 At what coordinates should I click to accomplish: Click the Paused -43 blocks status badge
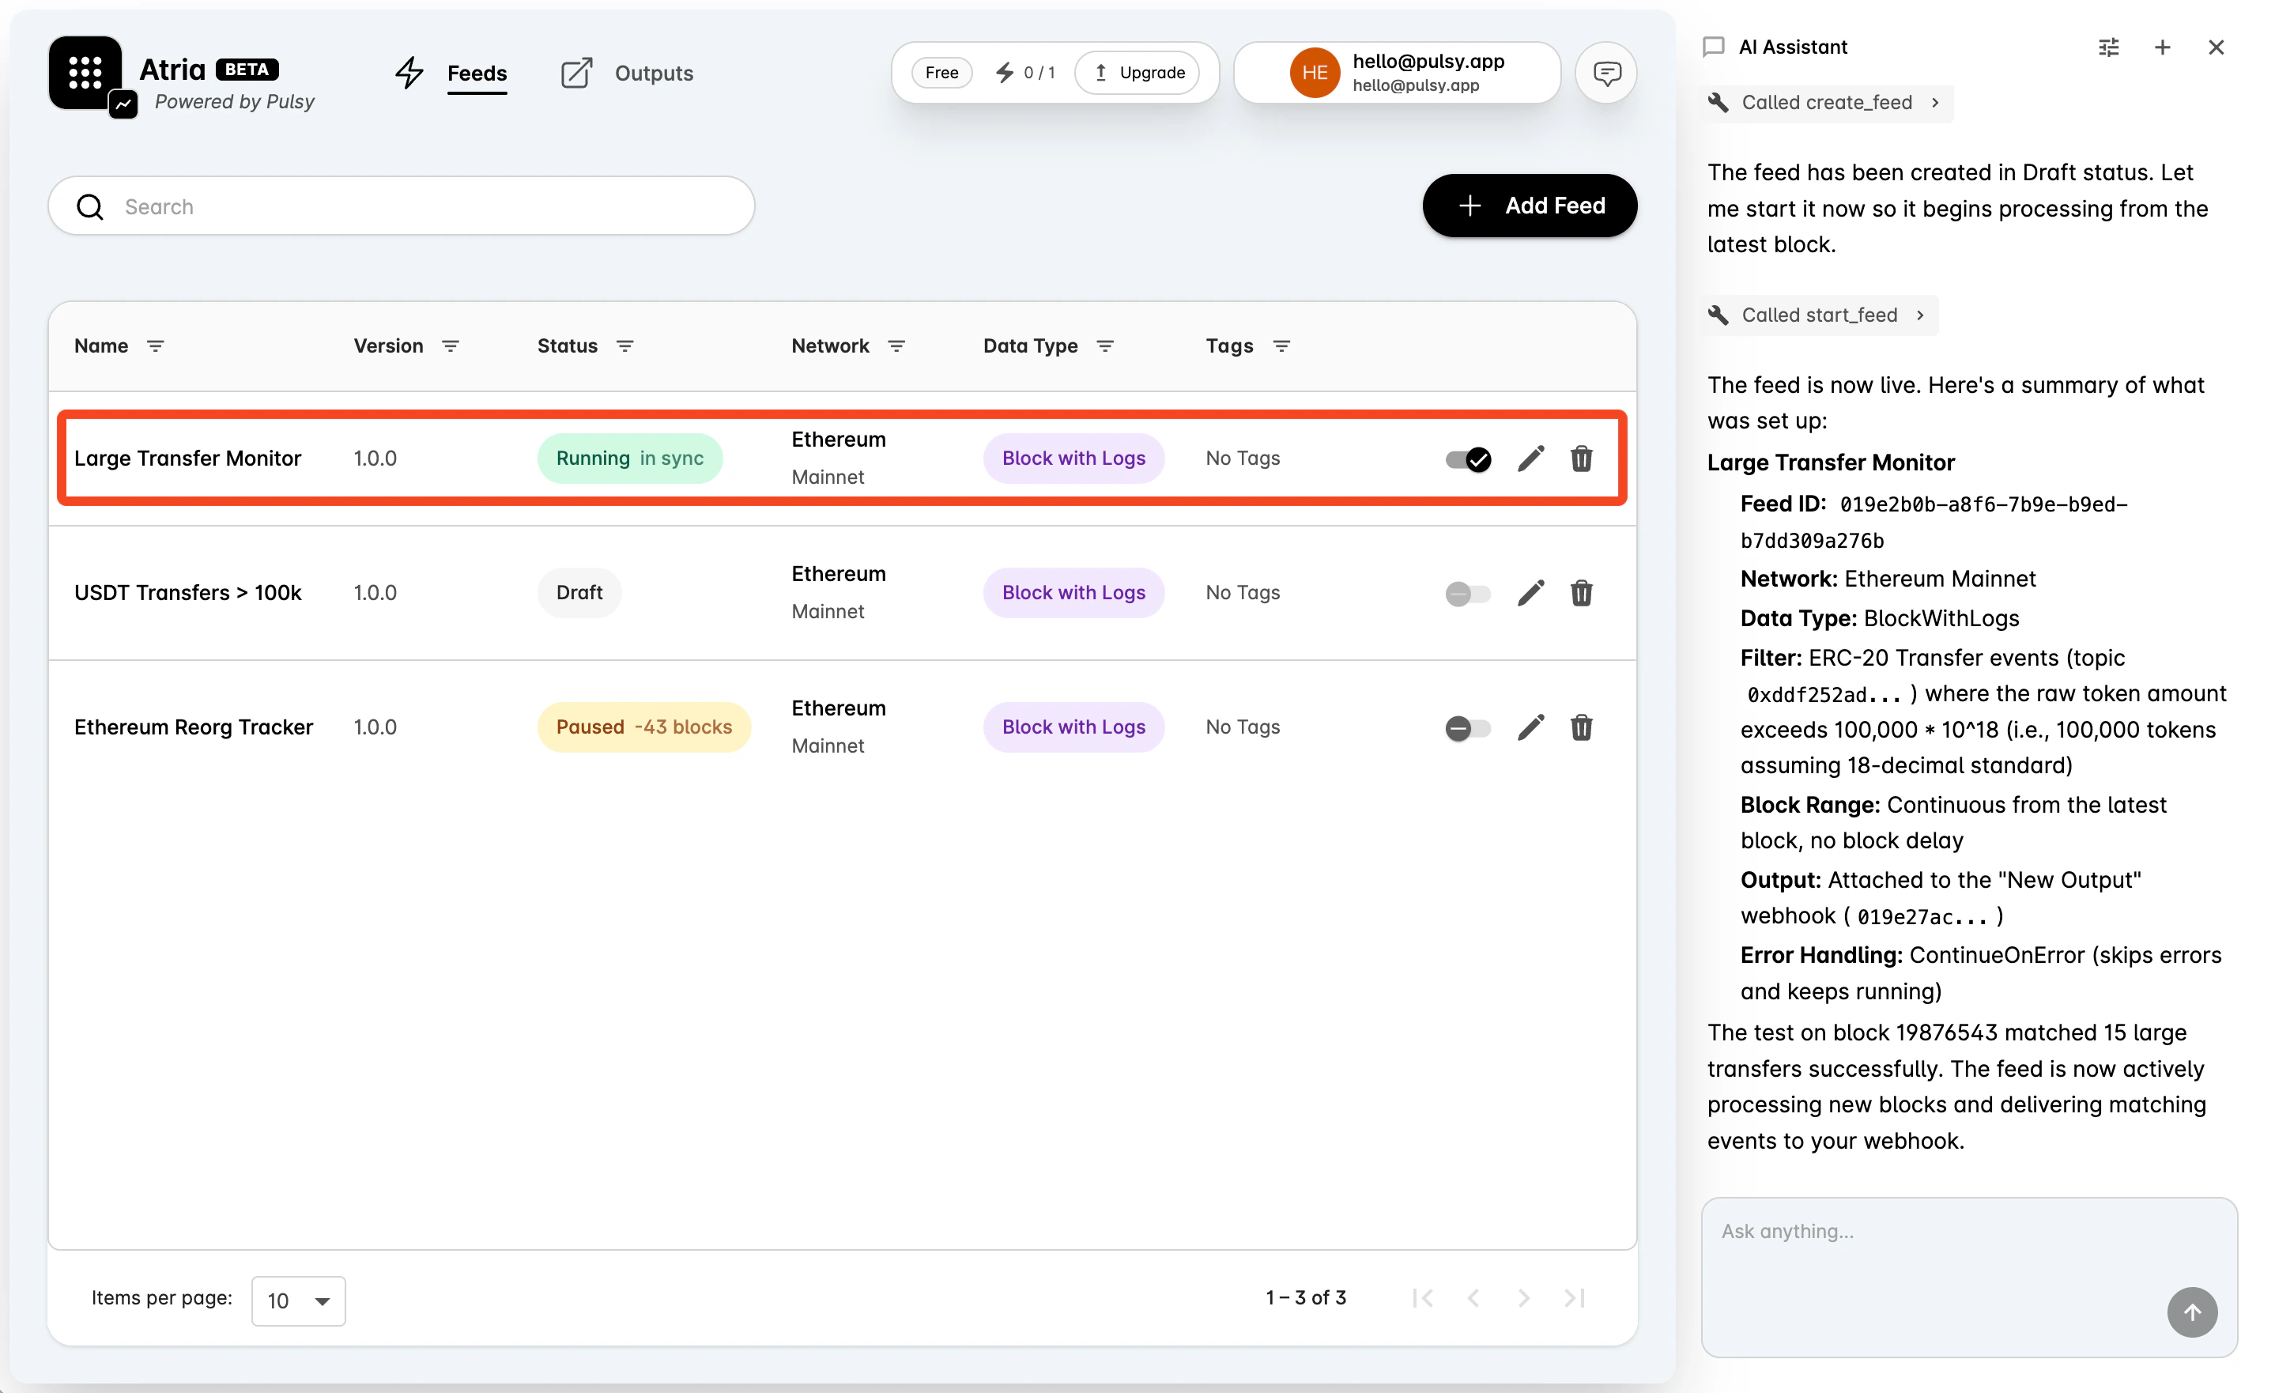643,727
